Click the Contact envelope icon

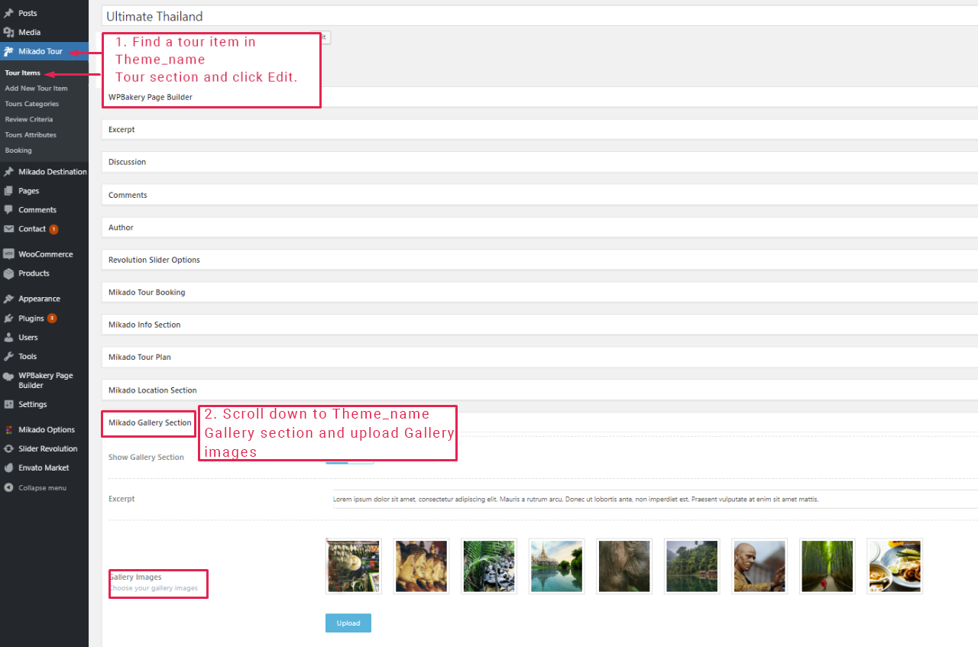(x=8, y=229)
